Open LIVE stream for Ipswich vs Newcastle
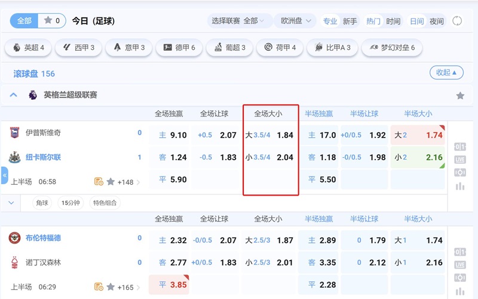Viewport: 478px width, 299px height. (459, 159)
